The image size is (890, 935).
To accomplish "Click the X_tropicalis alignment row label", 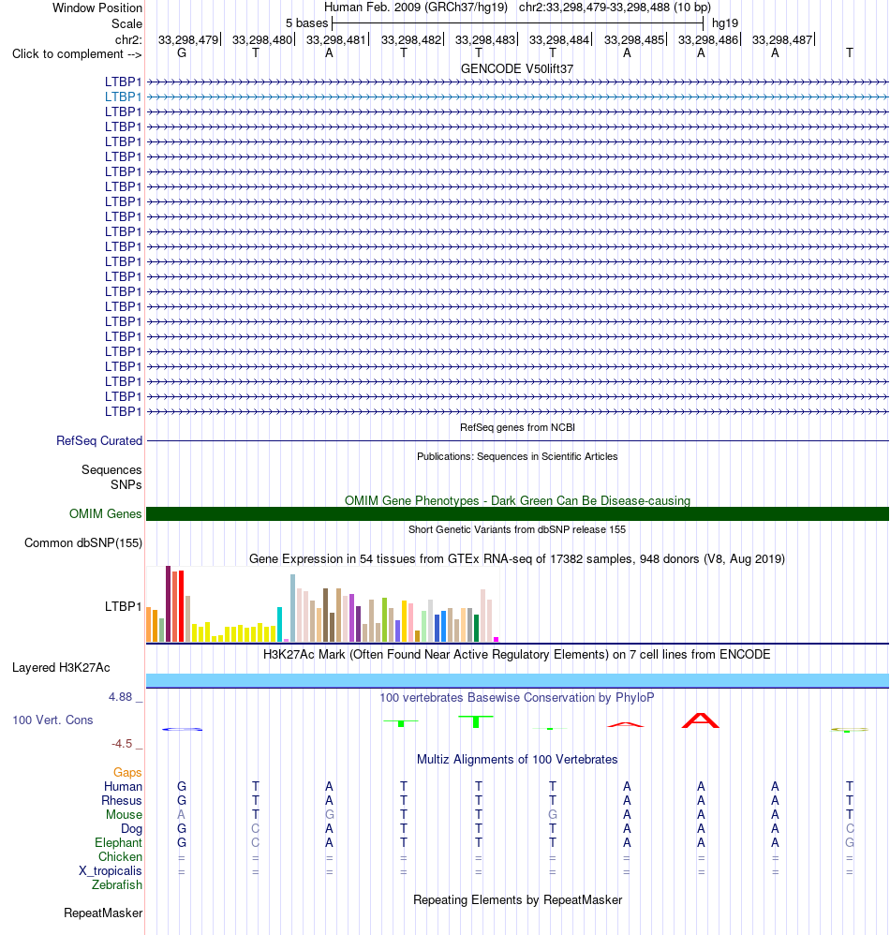I will [x=111, y=870].
